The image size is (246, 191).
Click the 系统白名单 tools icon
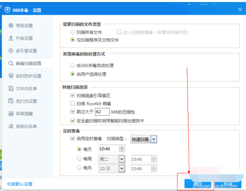(x=11, y=126)
